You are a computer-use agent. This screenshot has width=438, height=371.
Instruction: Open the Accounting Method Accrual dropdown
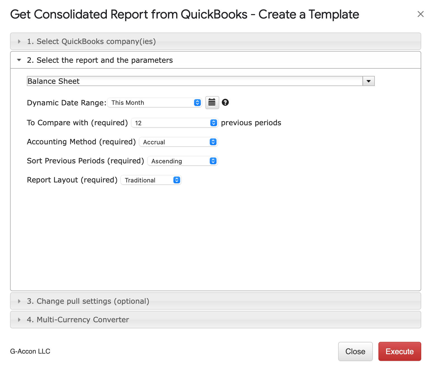point(178,142)
